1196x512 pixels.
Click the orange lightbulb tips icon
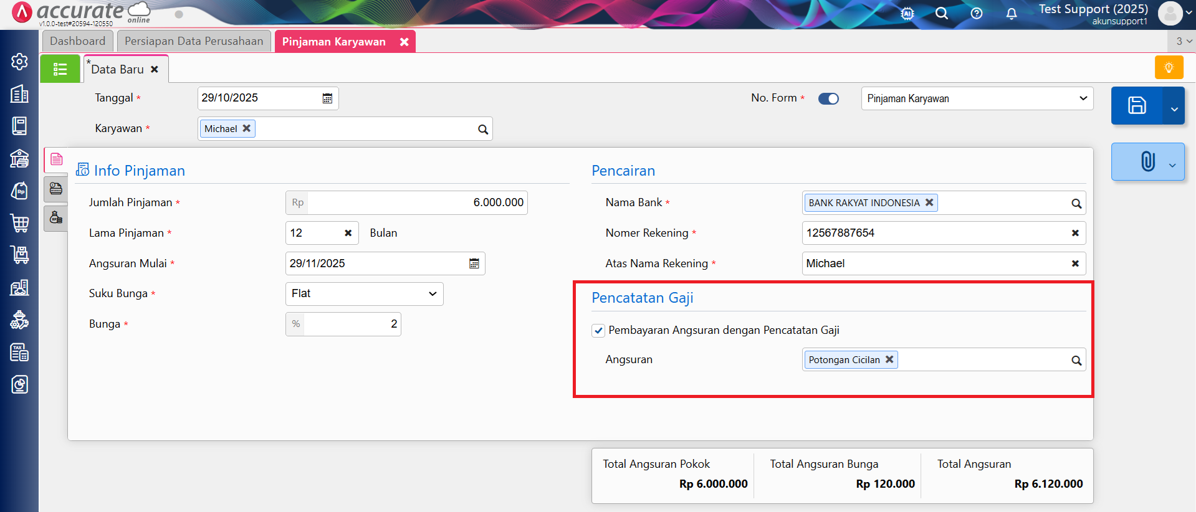click(x=1169, y=68)
